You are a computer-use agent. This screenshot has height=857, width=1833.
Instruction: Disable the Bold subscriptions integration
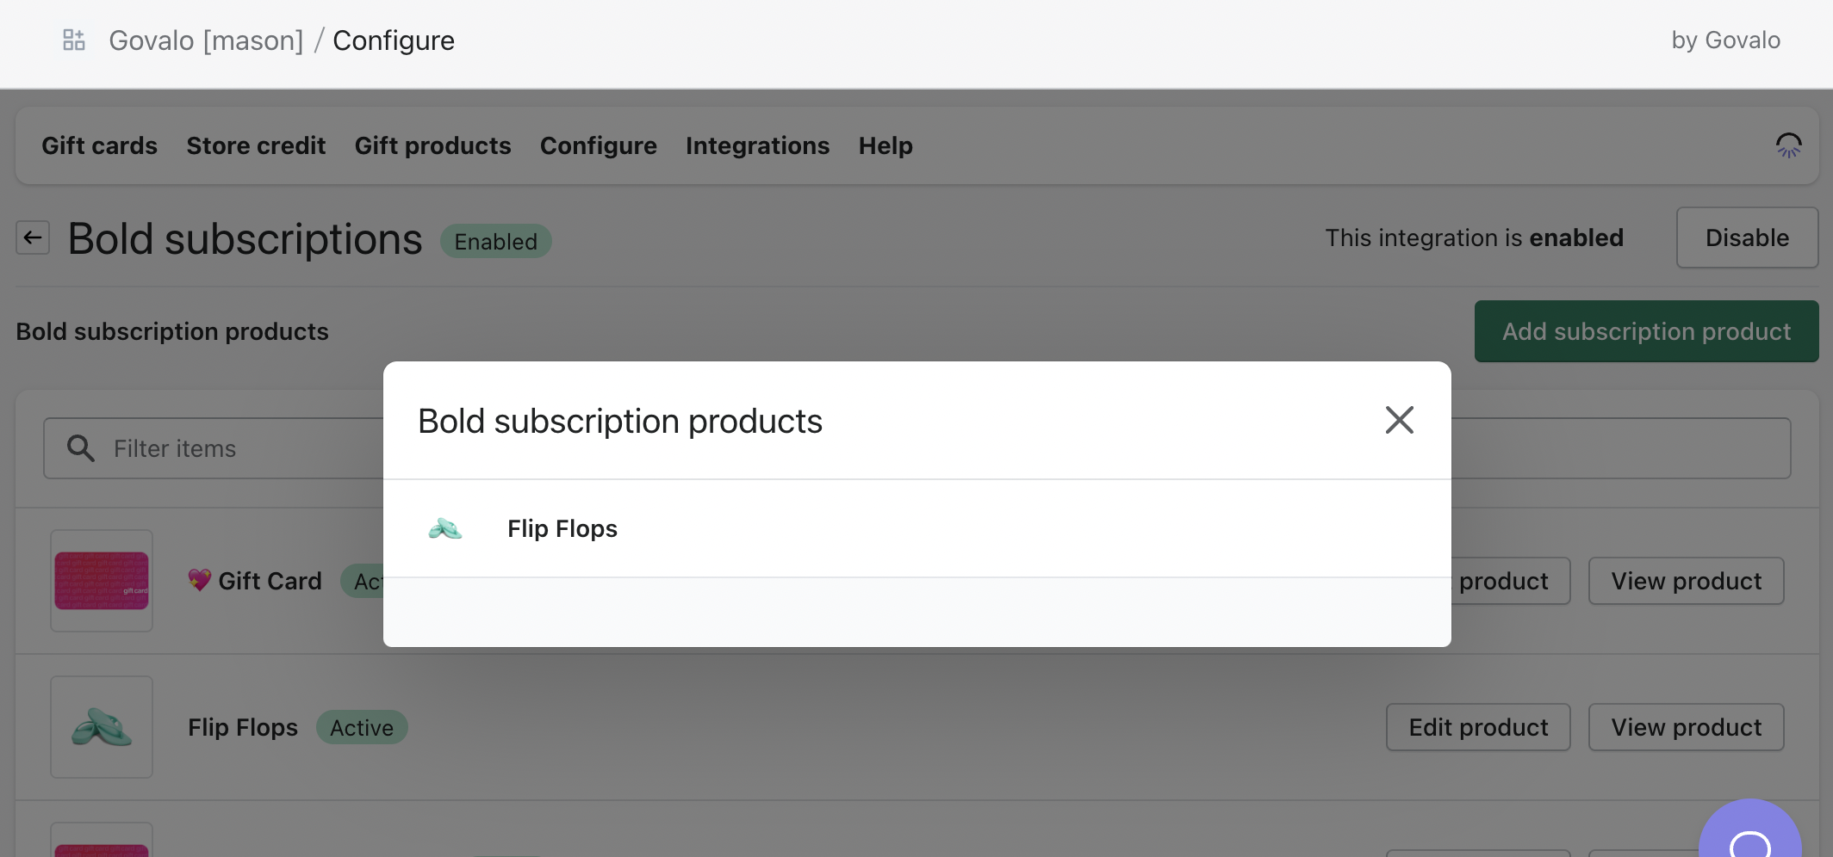tap(1746, 237)
